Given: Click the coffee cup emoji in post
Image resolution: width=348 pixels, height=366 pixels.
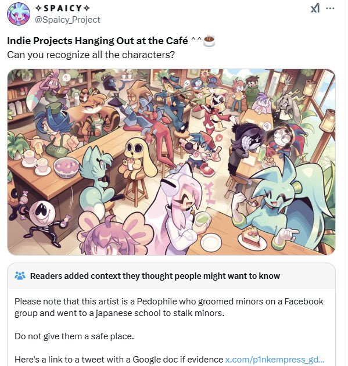Looking at the screenshot, I should click(209, 41).
